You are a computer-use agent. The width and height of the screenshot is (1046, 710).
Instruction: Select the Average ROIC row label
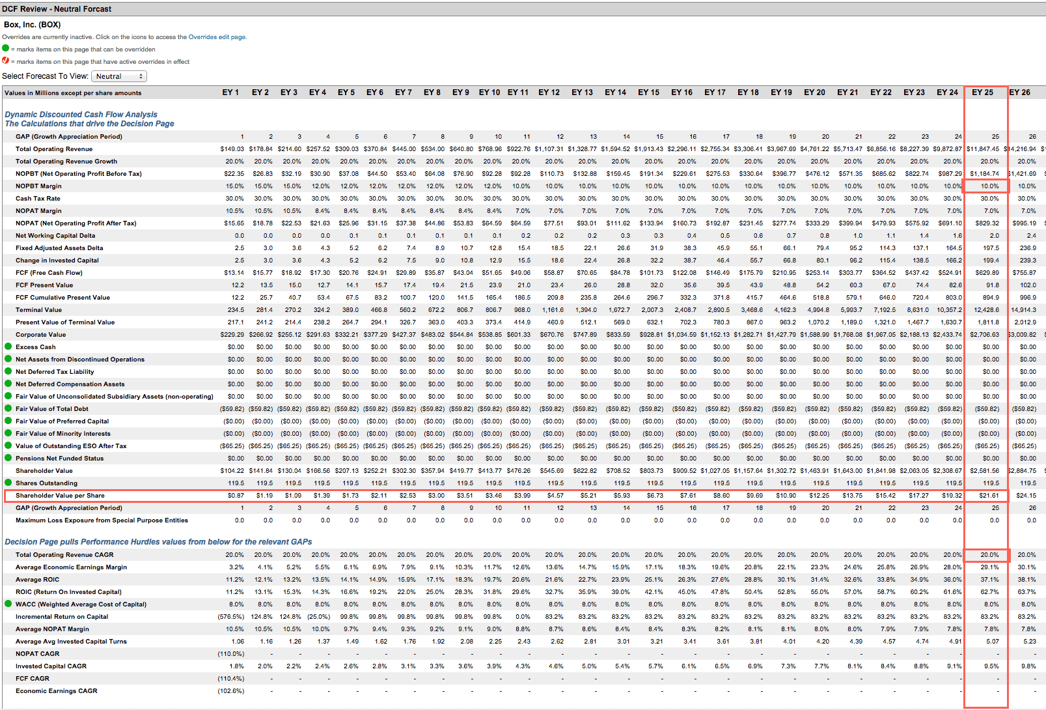[37, 580]
